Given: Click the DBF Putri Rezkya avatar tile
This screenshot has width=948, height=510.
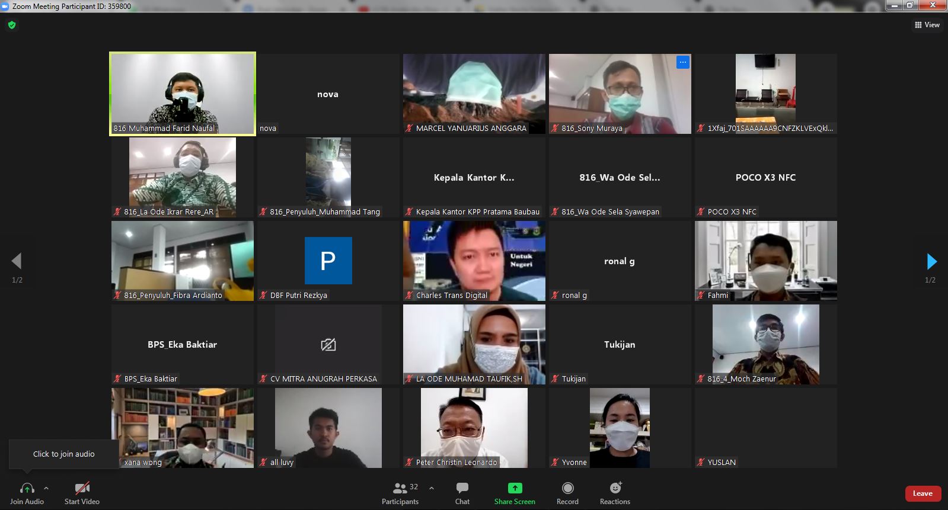Looking at the screenshot, I should [x=328, y=261].
